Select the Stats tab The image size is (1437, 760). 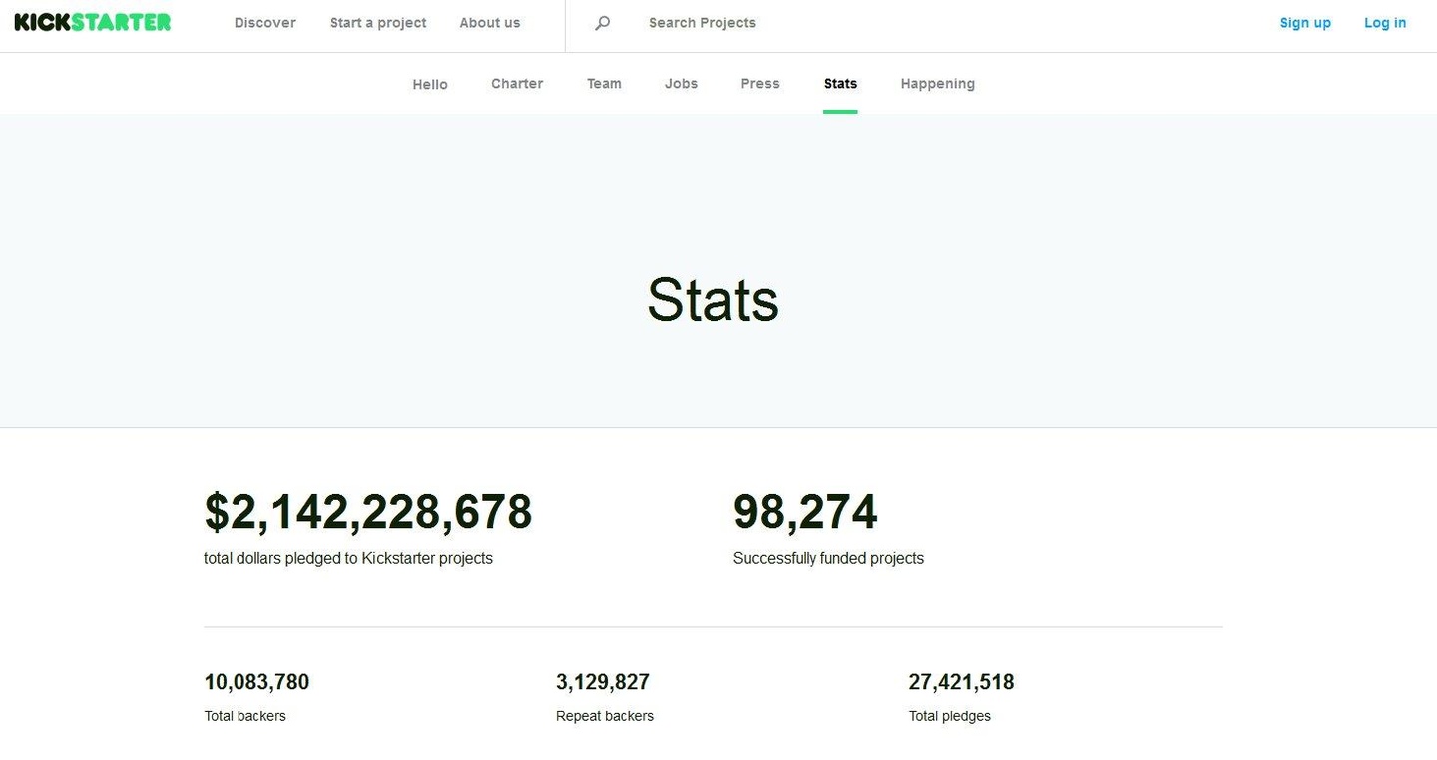click(840, 84)
